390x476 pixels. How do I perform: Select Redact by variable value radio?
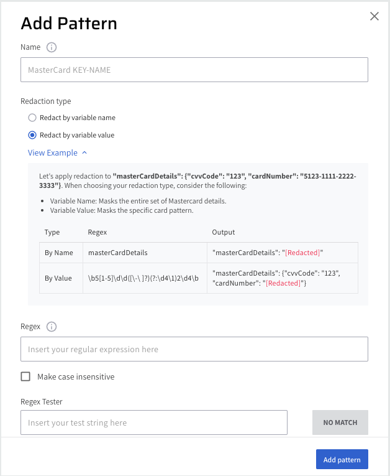pyautogui.click(x=32, y=135)
